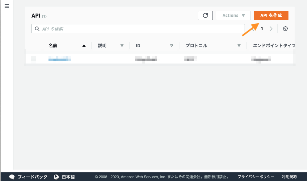The height and width of the screenshot is (181, 307).
Task: Click the プロトコル column header
Action: point(196,46)
